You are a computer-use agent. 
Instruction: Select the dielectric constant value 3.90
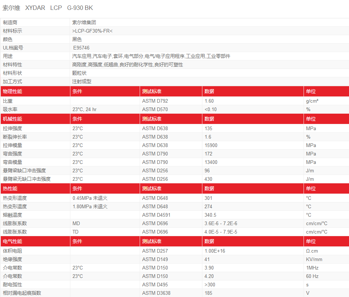pos(209,268)
